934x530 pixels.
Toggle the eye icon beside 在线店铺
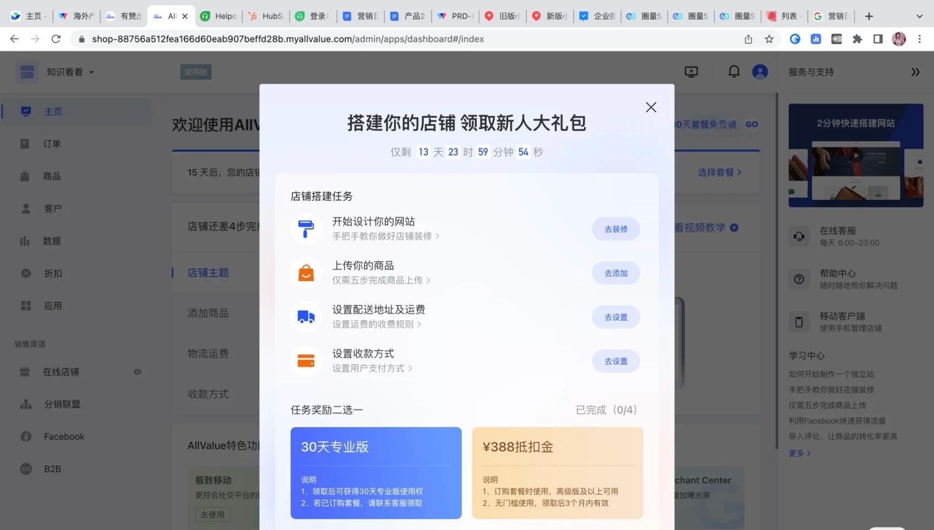137,372
